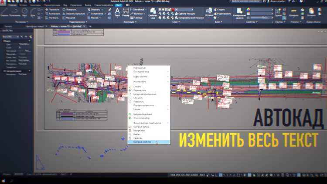This screenshot has height=184, width=327.
Task: Click Mirror (Отразить зеркально) tool
Action: point(74,14)
